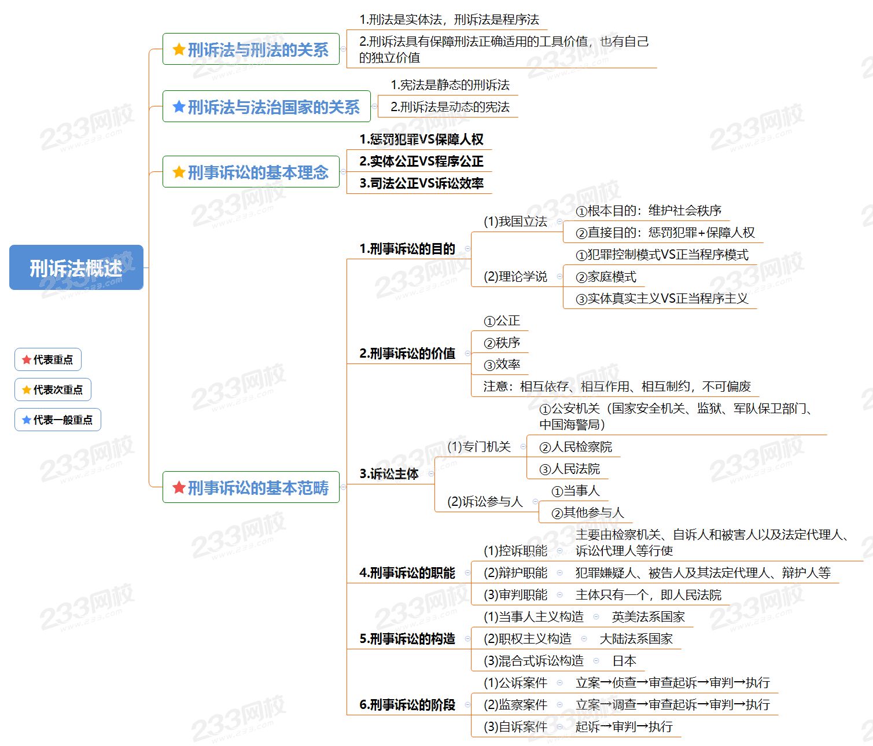Select the 1.宪法是静态的刑诉法 node
Screen dimensions: 873x746
click(450, 85)
